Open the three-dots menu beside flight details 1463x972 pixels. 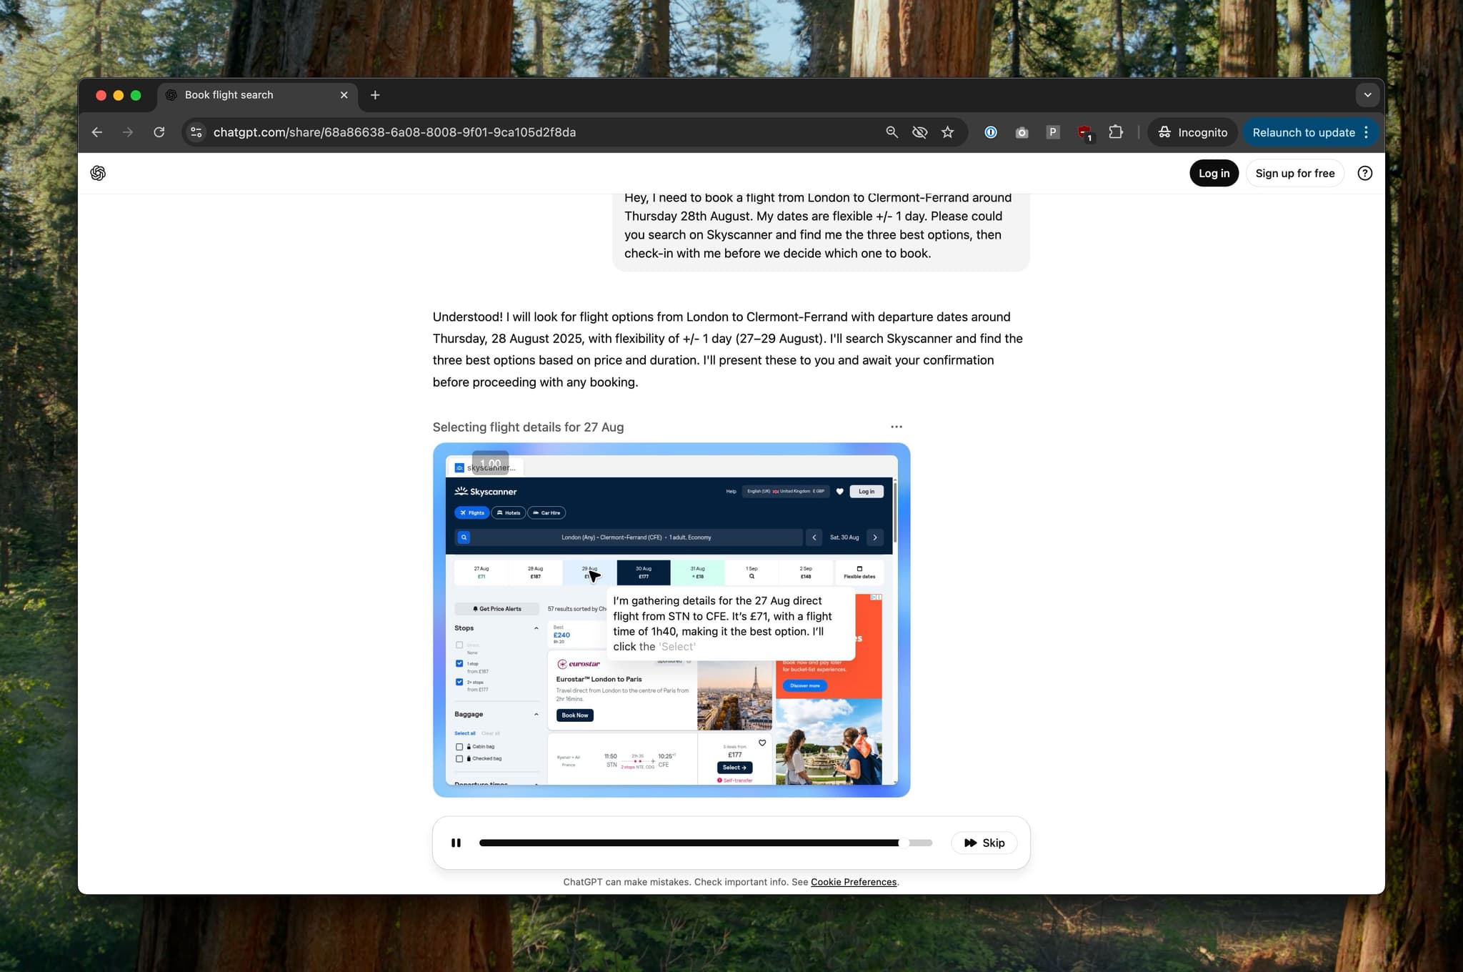coord(897,427)
